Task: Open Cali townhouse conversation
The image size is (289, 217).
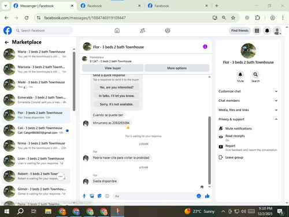Action: pyautogui.click(x=36, y=130)
